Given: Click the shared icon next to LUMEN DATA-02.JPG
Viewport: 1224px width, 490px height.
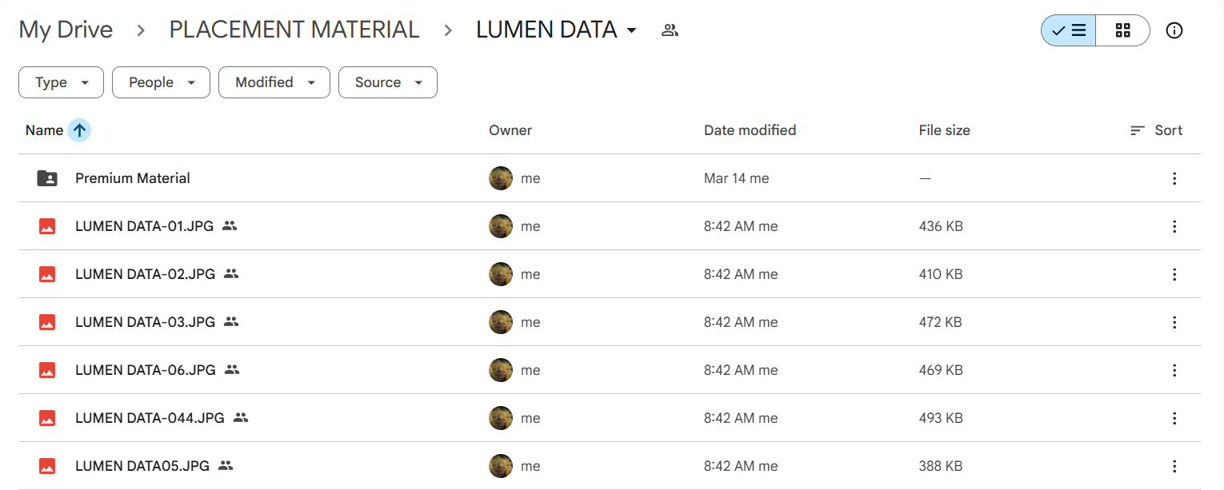Looking at the screenshot, I should pos(231,274).
